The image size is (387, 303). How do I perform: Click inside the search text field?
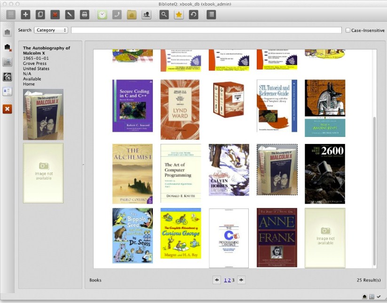pyautogui.click(x=206, y=30)
